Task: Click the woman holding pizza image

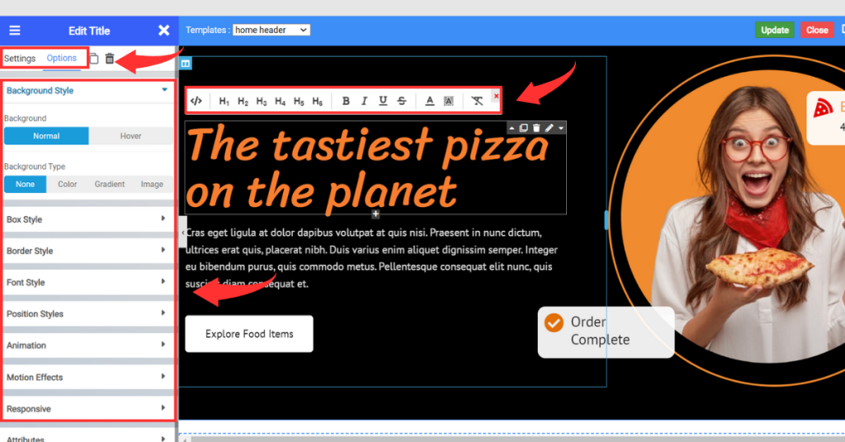Action: (749, 223)
